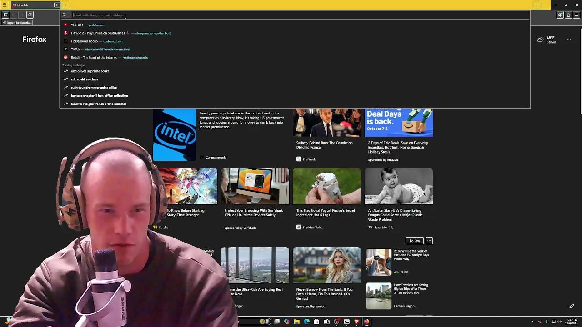Open the Austin Start-Up's Diaper-Eating Fungus article

click(399, 199)
